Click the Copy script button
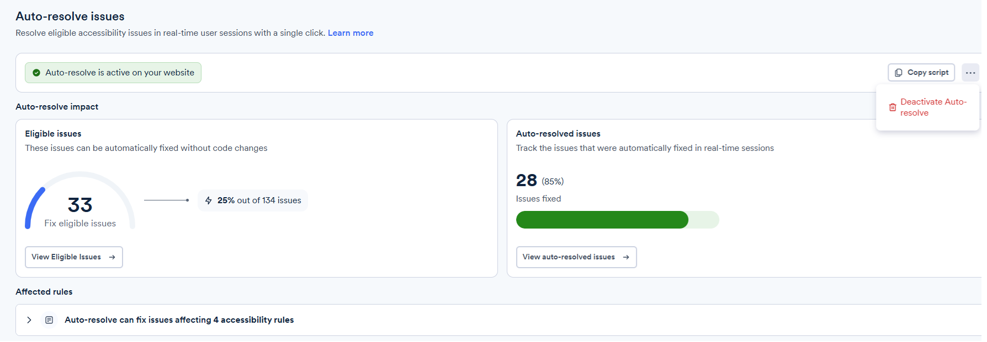The width and height of the screenshot is (987, 342). coord(921,73)
